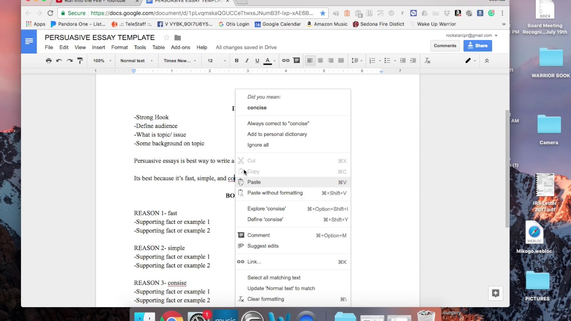Viewport: 571px width, 321px height.
Task: Open the Table menu
Action: tap(158, 47)
